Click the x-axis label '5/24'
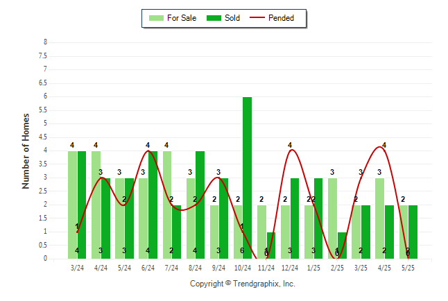Screen dimensions: 448x301 pos(124,268)
